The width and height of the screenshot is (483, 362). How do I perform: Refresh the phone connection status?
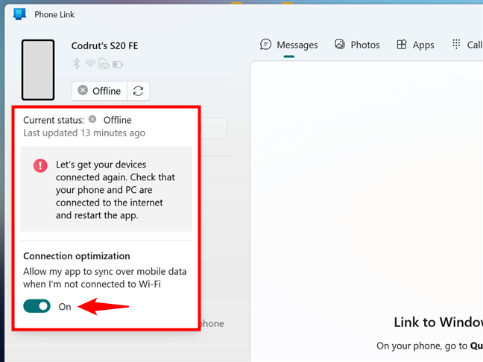coord(139,91)
